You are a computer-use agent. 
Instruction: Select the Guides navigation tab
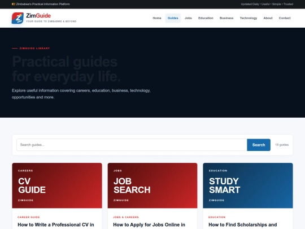point(173,18)
